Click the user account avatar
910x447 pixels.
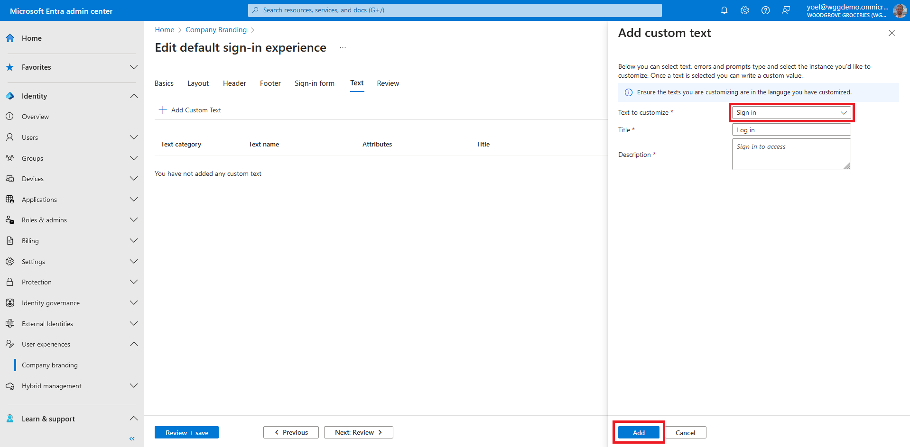point(900,10)
